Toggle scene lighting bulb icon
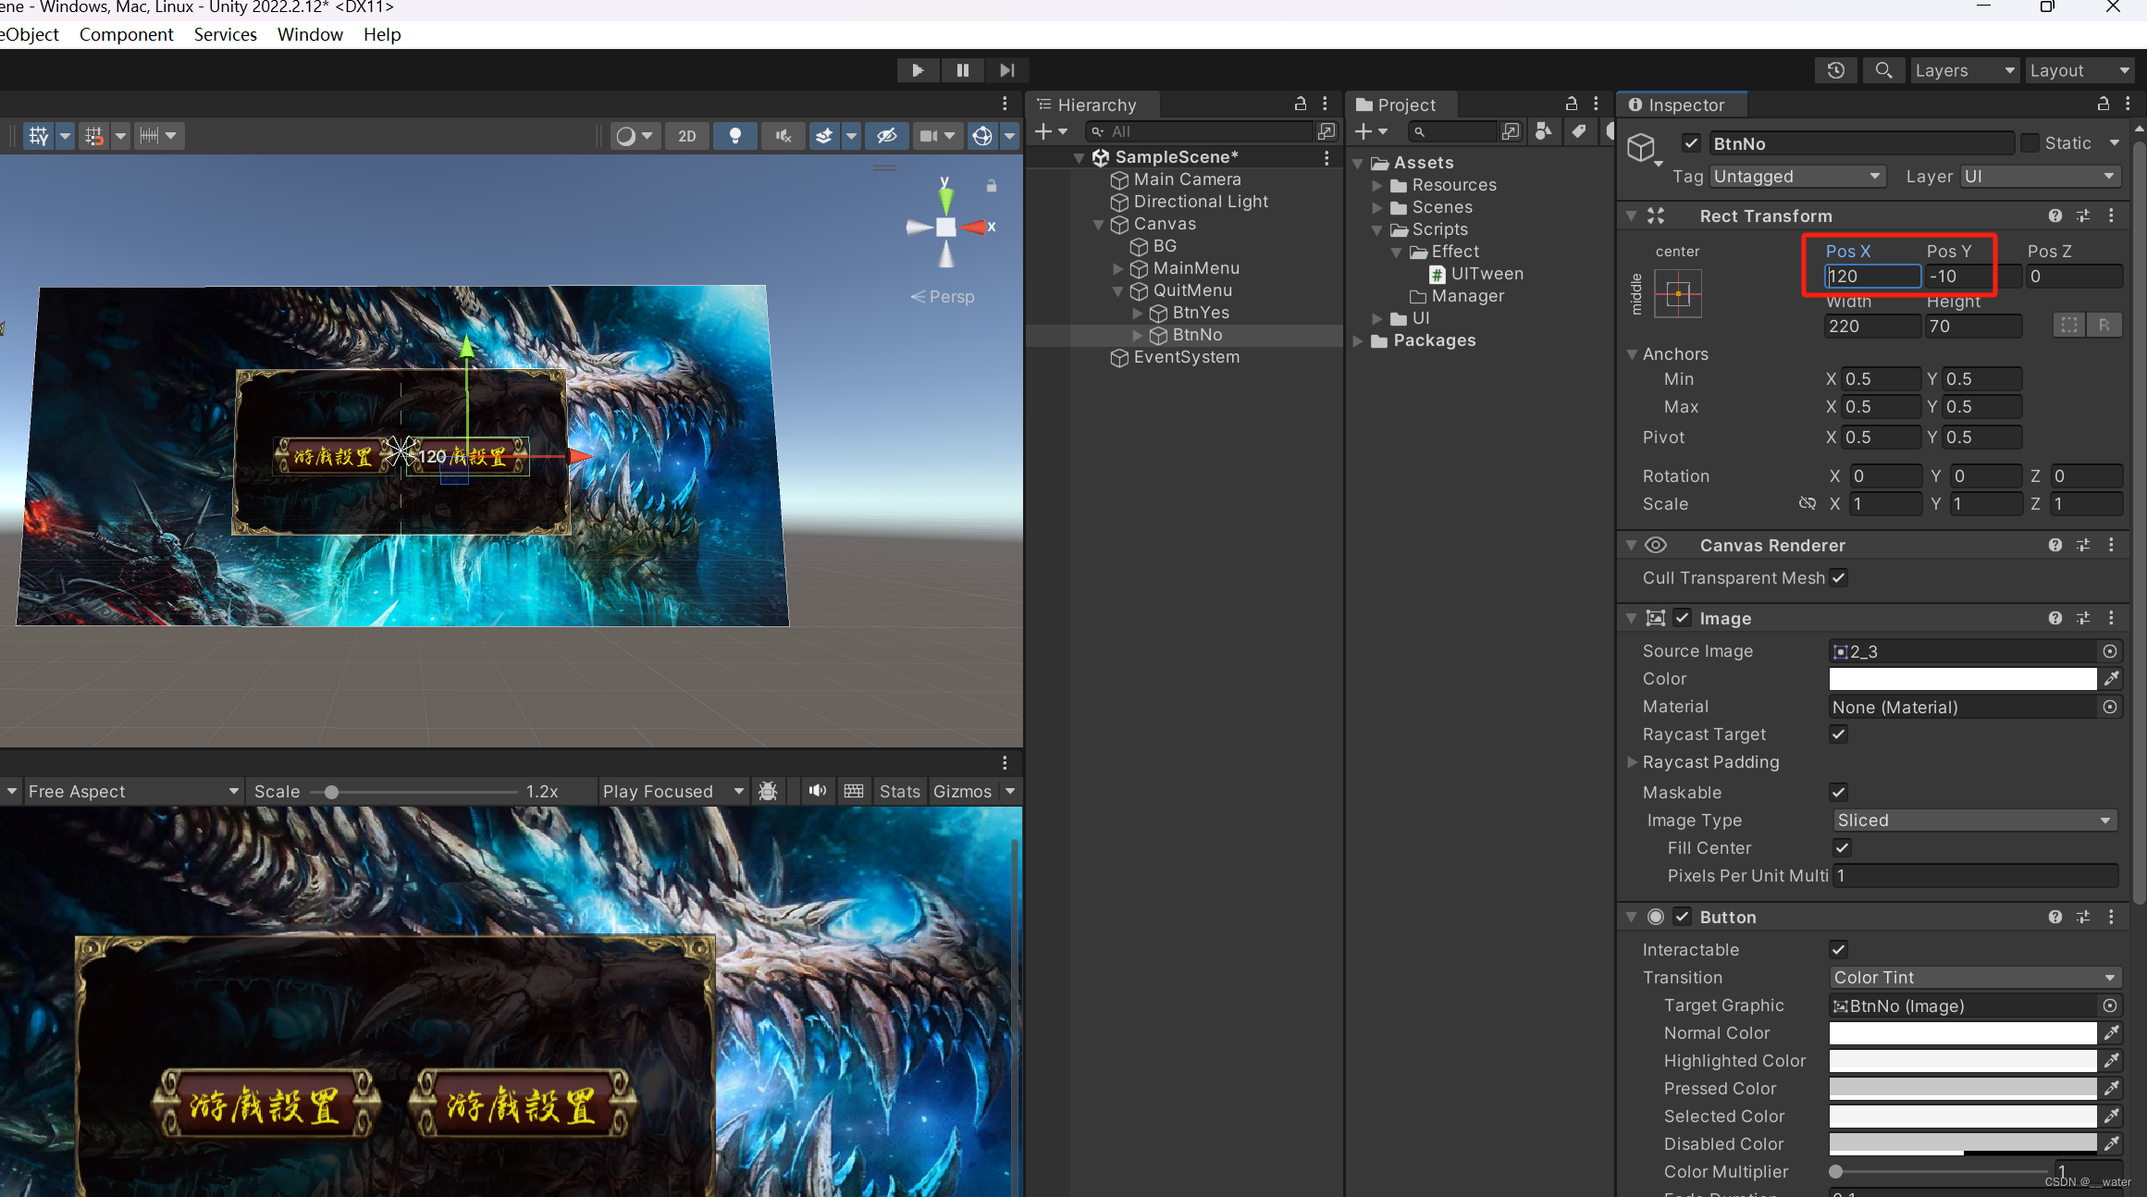Screen dimensions: 2147x1197 (735, 136)
